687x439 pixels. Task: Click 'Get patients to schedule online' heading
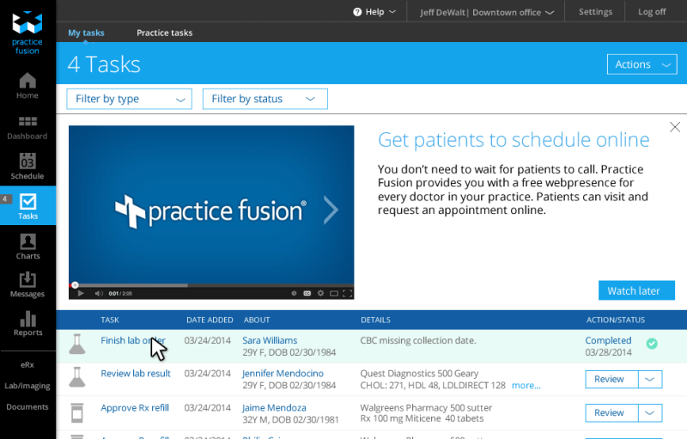point(514,140)
